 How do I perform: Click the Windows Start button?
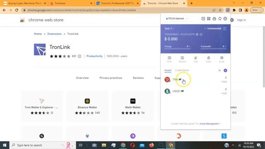(5, 145)
